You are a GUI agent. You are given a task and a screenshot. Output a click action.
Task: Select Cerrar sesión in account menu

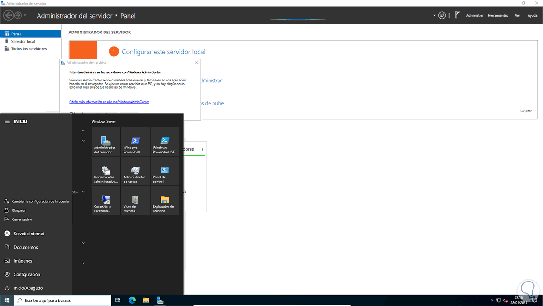click(x=36, y=219)
